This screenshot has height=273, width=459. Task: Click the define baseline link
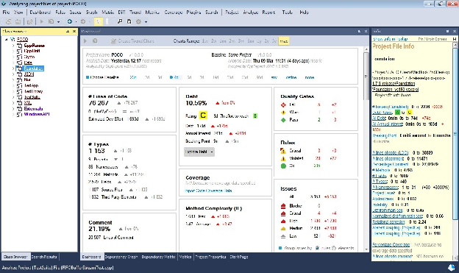tap(291, 77)
